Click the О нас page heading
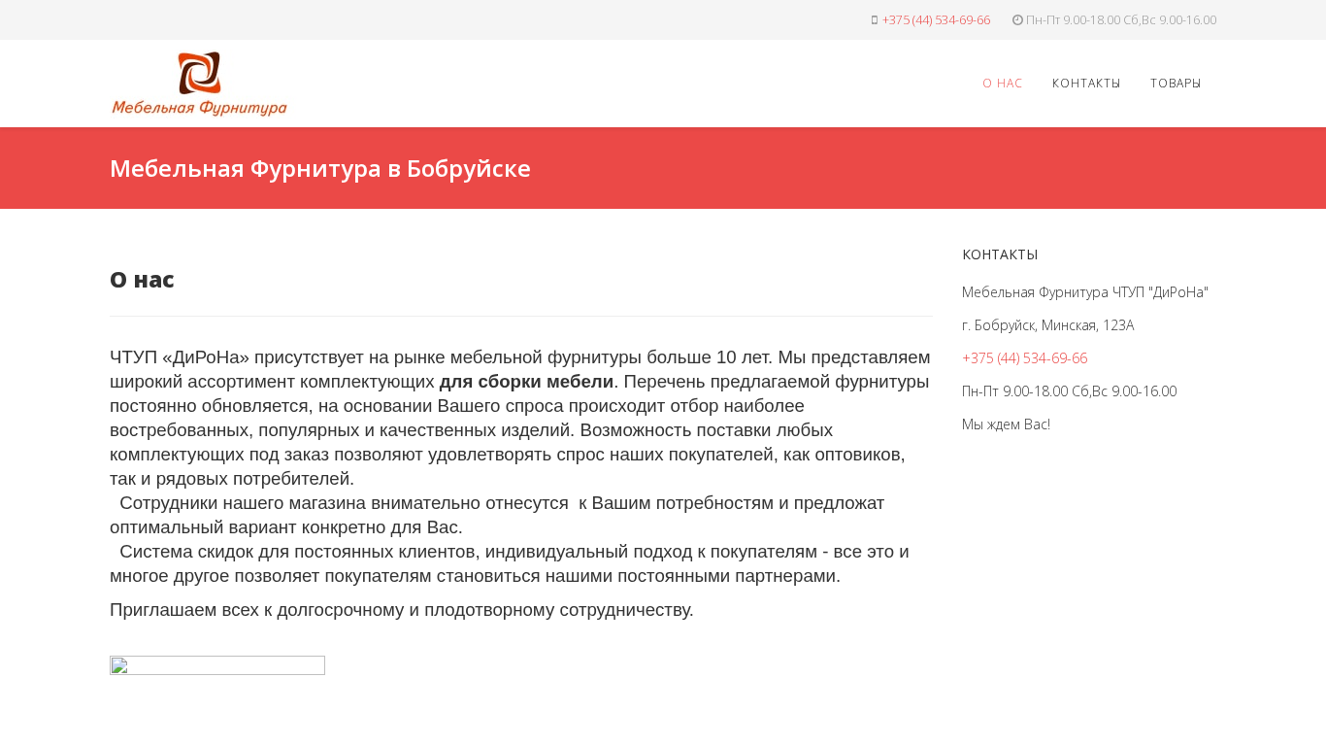 pyautogui.click(x=142, y=280)
